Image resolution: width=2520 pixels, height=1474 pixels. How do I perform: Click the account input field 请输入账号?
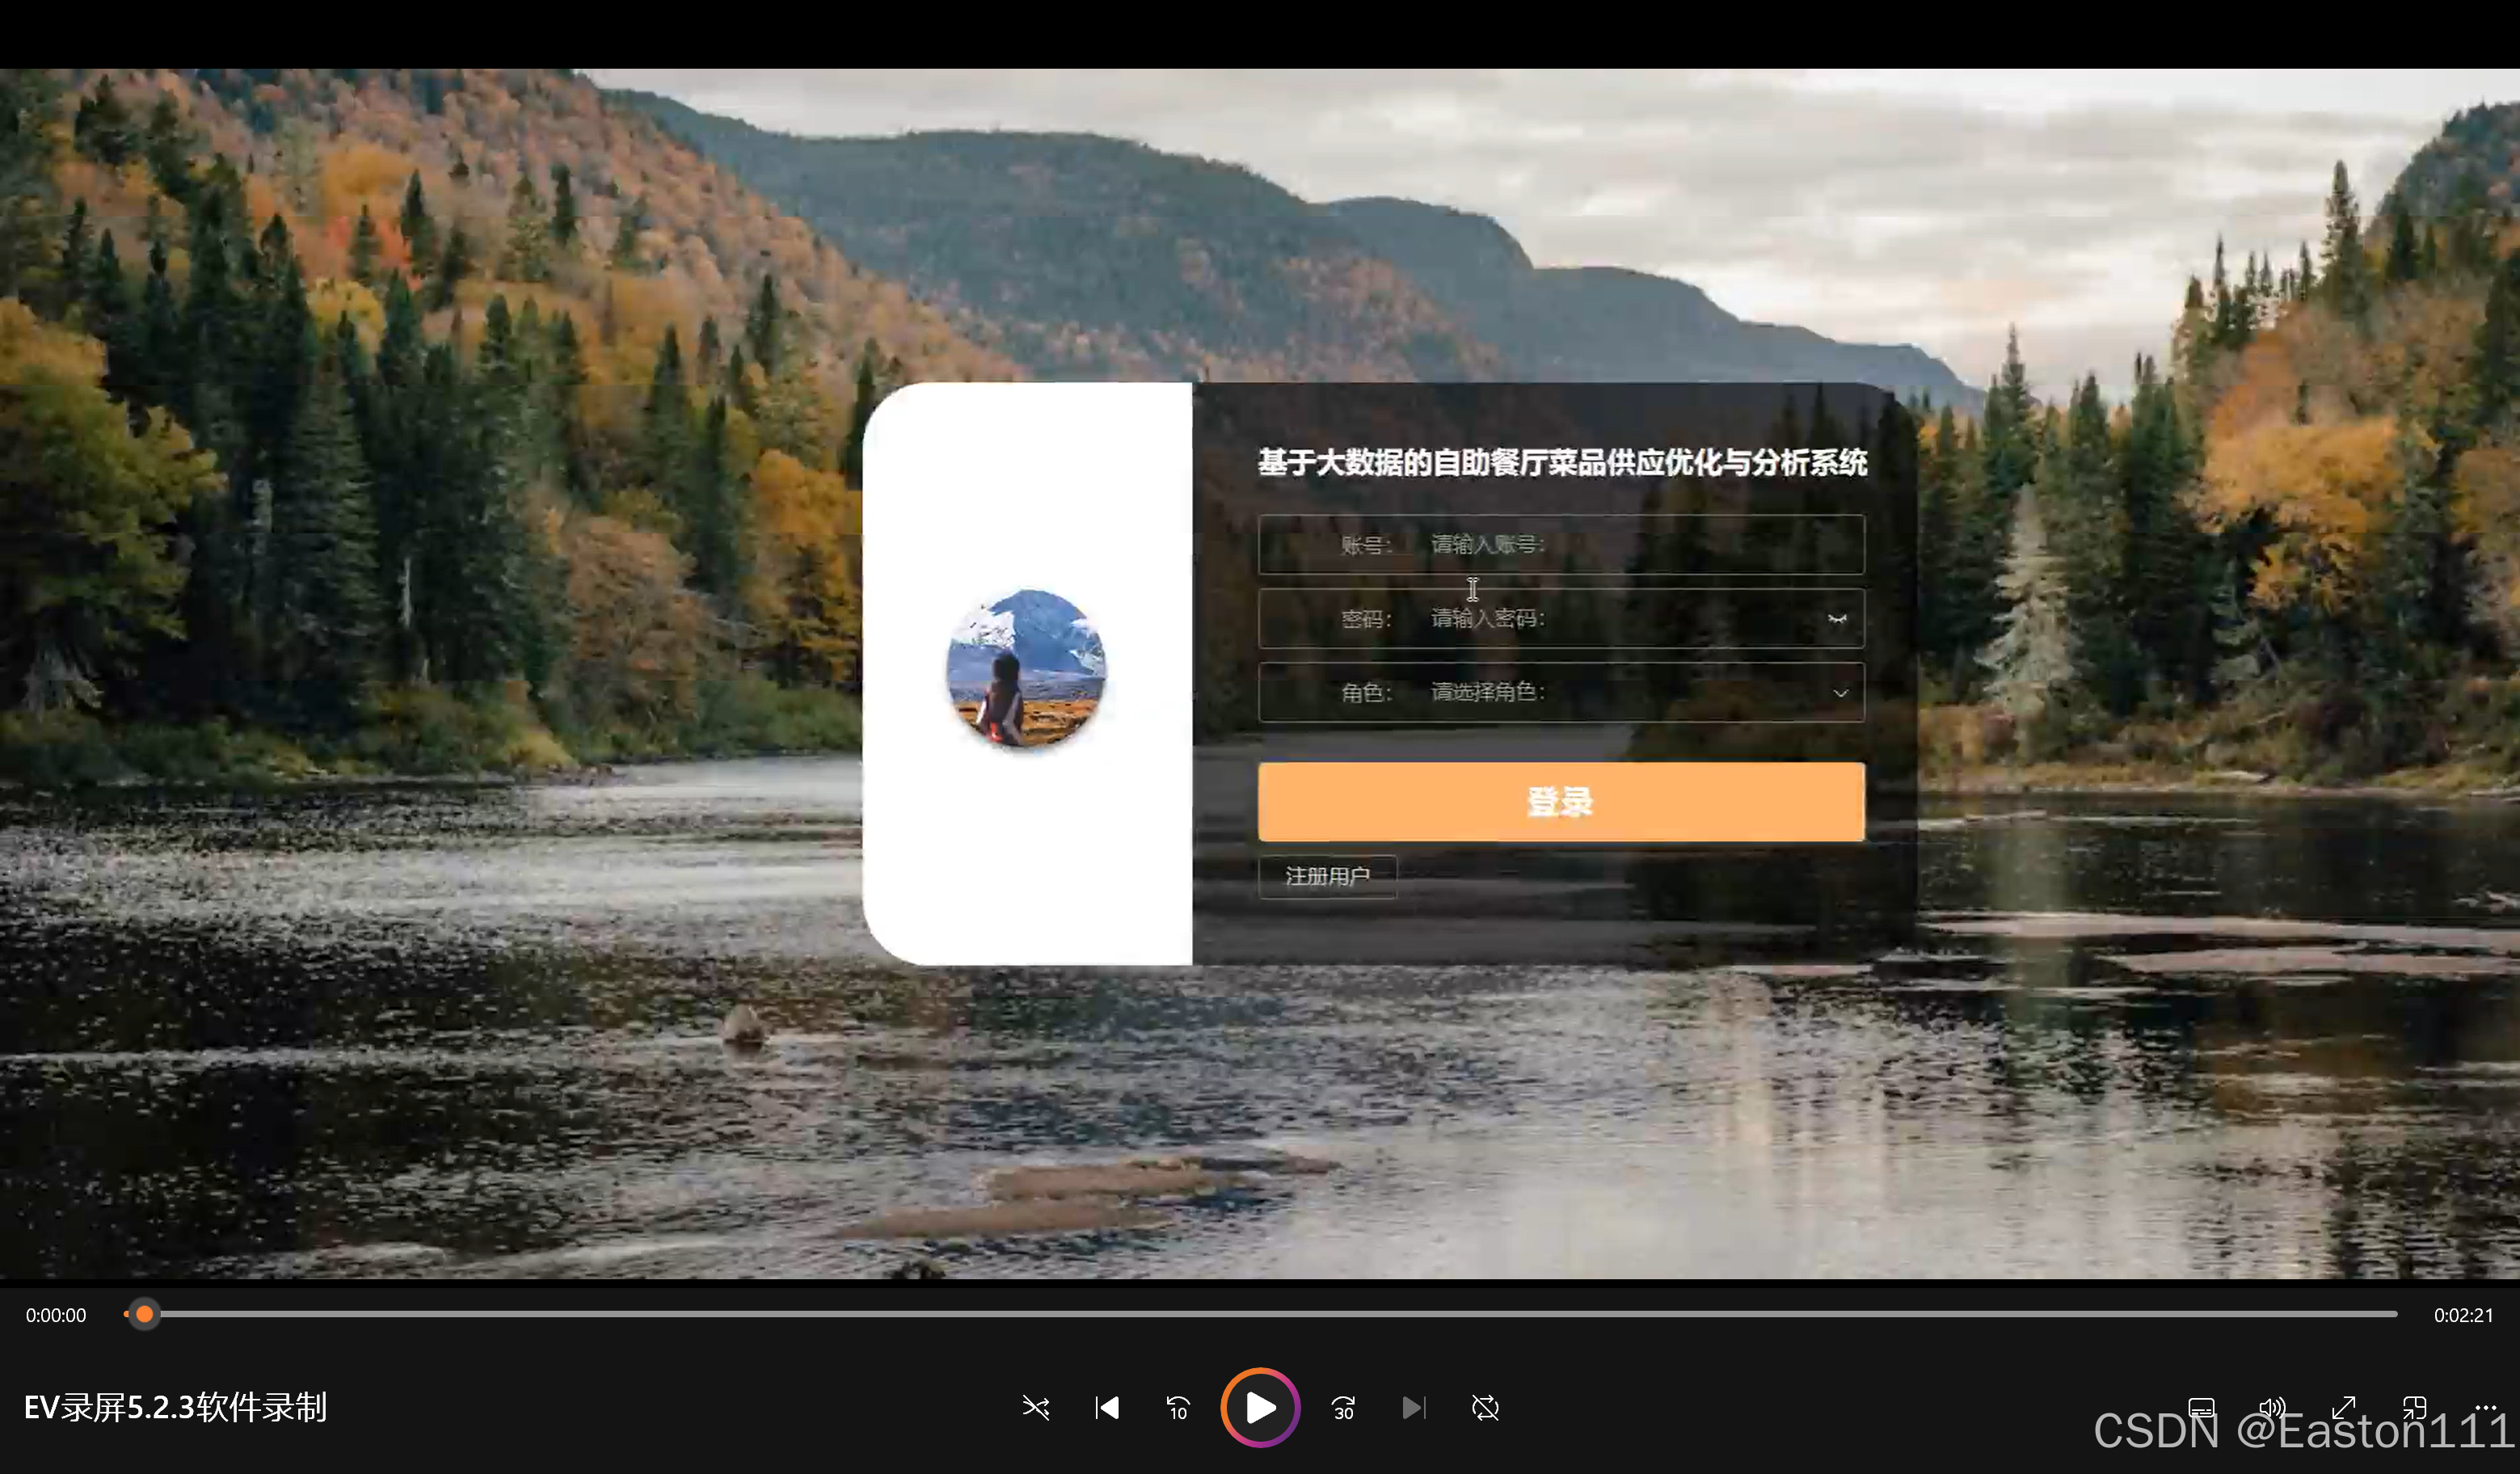[1561, 544]
